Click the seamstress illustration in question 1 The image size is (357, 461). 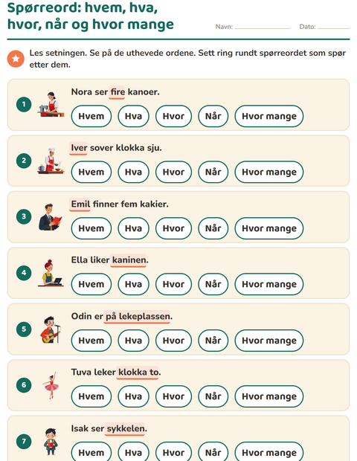point(51,104)
